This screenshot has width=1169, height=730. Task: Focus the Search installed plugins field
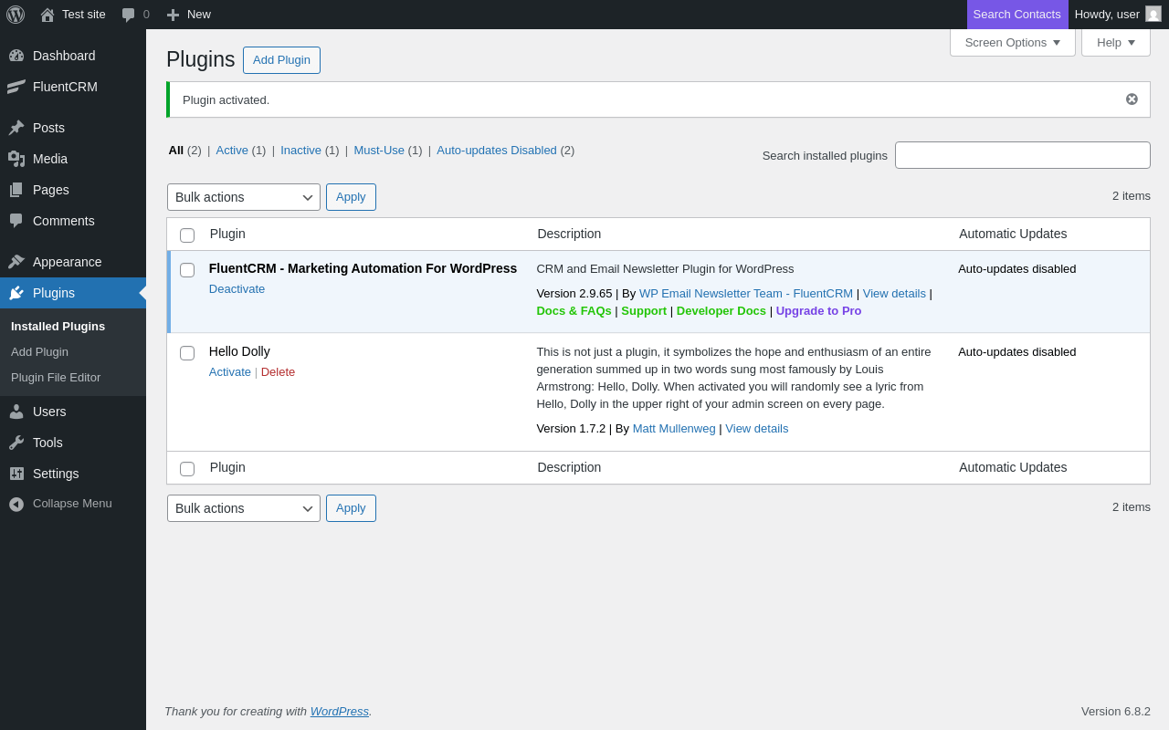[1023, 155]
